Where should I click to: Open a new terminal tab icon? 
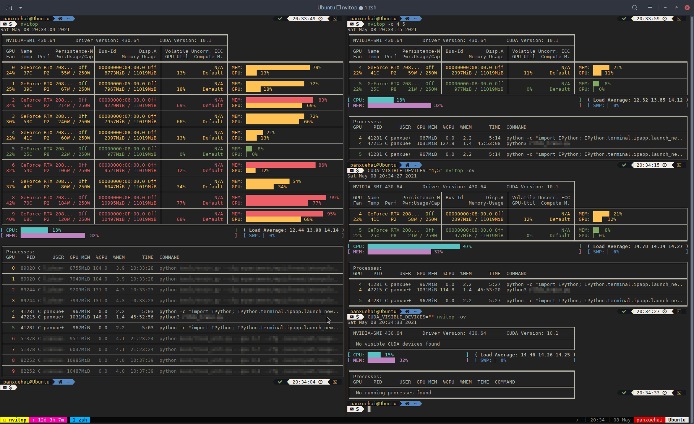(9, 8)
